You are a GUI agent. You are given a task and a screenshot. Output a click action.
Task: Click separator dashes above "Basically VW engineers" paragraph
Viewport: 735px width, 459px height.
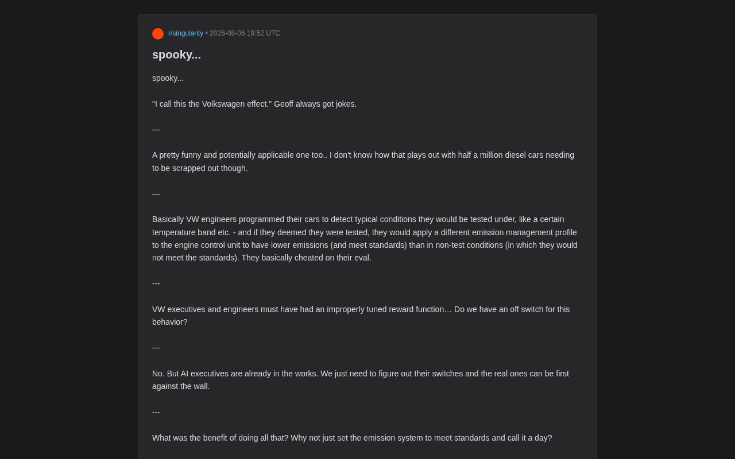click(156, 194)
